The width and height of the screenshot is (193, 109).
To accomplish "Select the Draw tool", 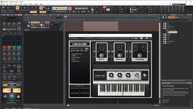I will point(32,8).
